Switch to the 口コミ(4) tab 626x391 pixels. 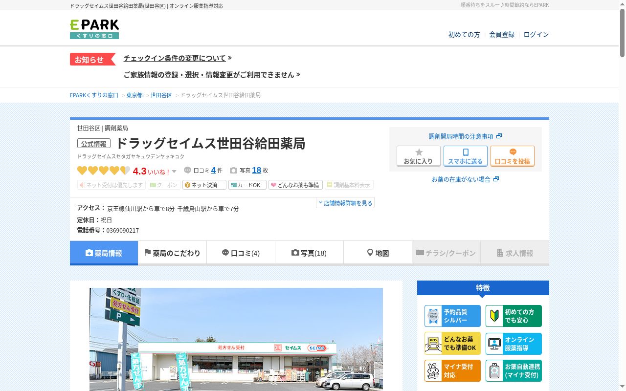pyautogui.click(x=241, y=253)
